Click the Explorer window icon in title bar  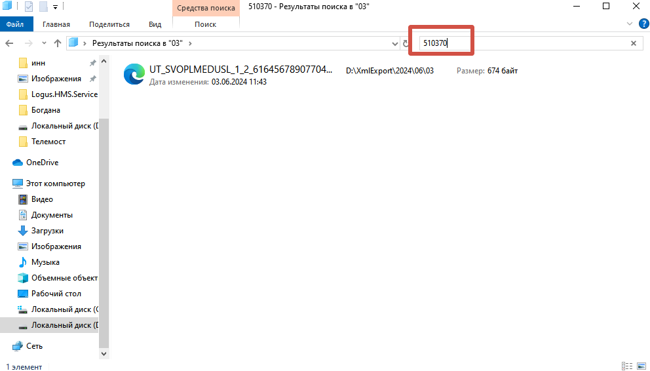(7, 6)
